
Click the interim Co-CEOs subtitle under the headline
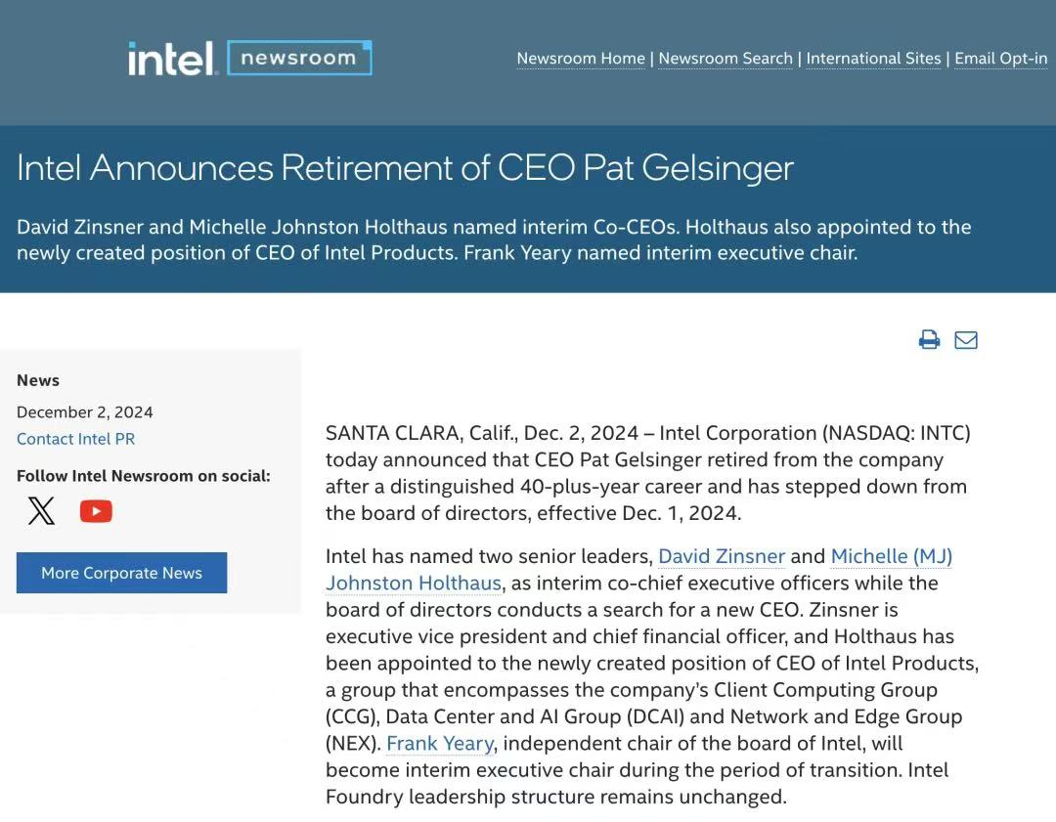[x=494, y=239]
